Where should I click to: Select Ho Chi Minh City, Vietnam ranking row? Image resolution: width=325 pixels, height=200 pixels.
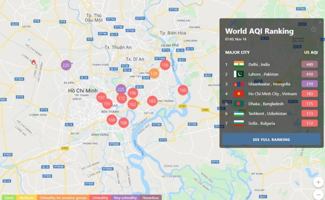click(272, 94)
